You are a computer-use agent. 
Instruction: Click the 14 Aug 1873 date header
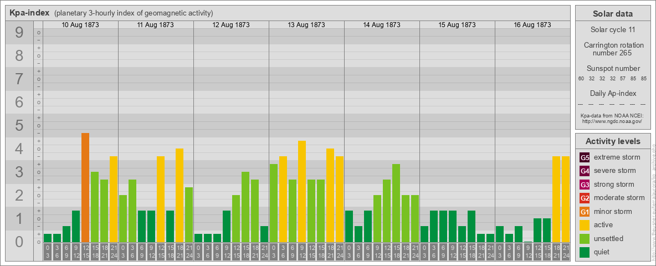tap(382, 25)
